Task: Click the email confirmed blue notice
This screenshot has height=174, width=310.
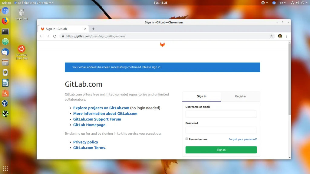Action: point(162,67)
